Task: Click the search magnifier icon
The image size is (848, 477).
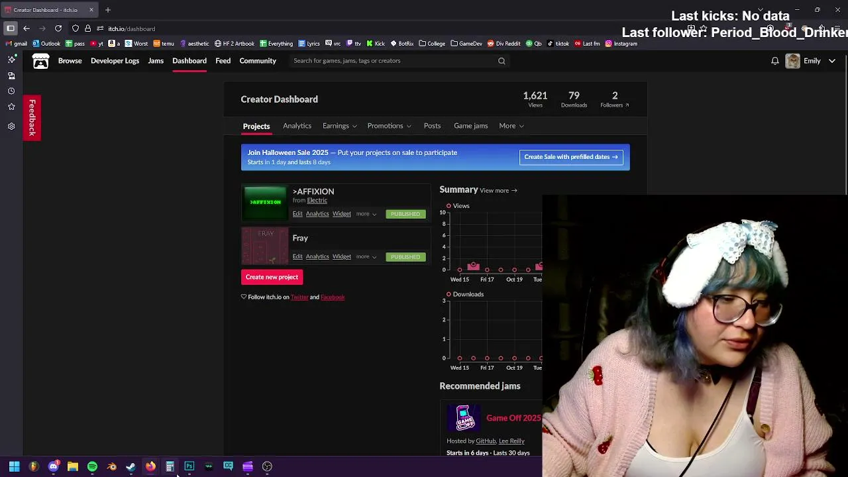Action: [502, 61]
